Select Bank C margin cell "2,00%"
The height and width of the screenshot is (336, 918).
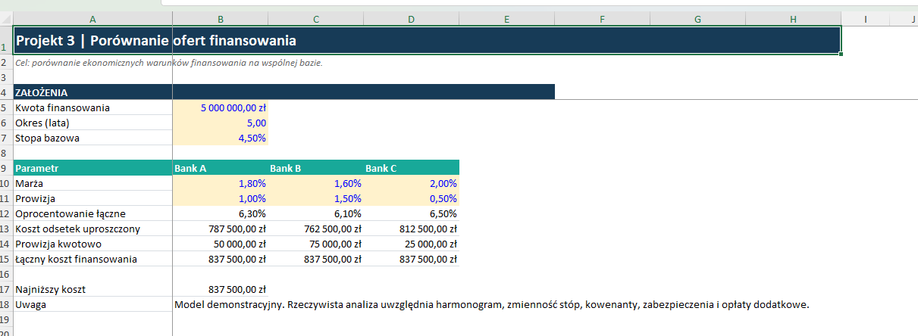pyautogui.click(x=411, y=183)
